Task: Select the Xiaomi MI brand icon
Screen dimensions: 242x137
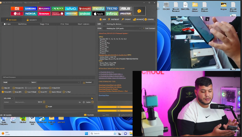Action: tap(17, 9)
